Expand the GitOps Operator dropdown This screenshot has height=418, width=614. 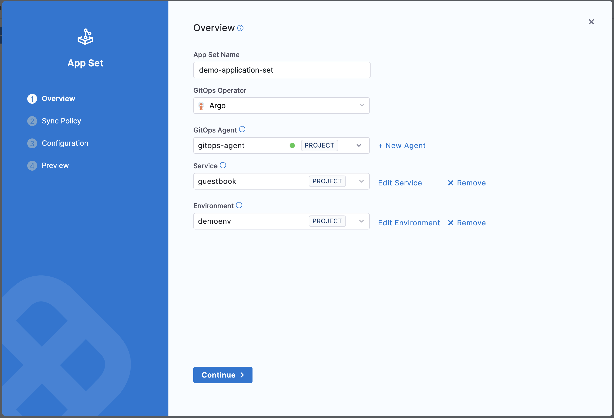click(x=362, y=105)
